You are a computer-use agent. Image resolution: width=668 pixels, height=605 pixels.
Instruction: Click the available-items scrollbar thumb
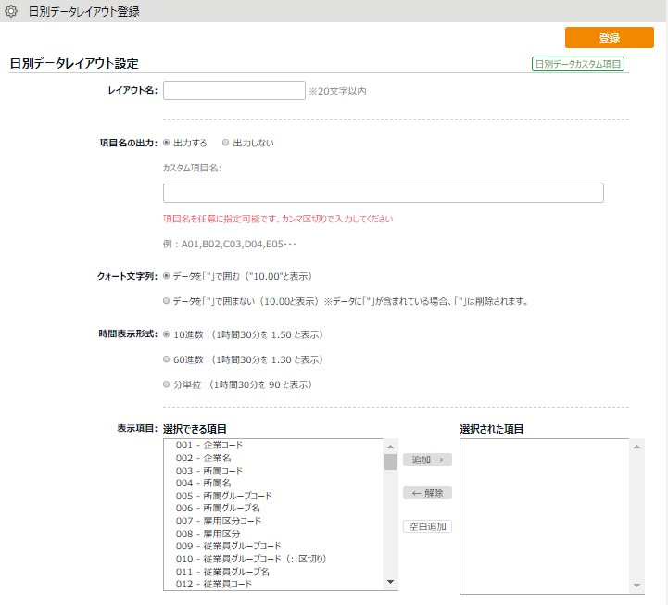[x=390, y=461]
